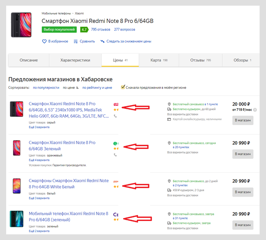
Task: Click truck icon beside Бесплатно курьером, завтра
Action: [169, 223]
